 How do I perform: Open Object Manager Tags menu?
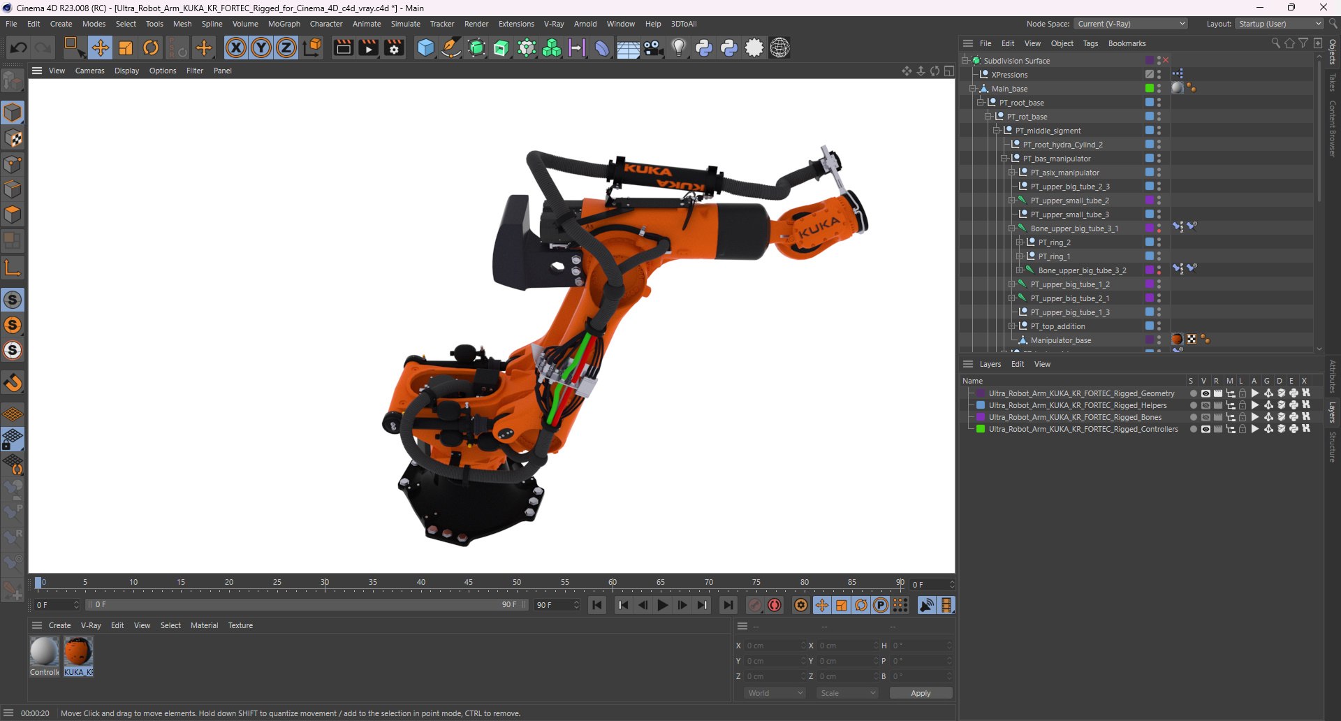(x=1090, y=43)
